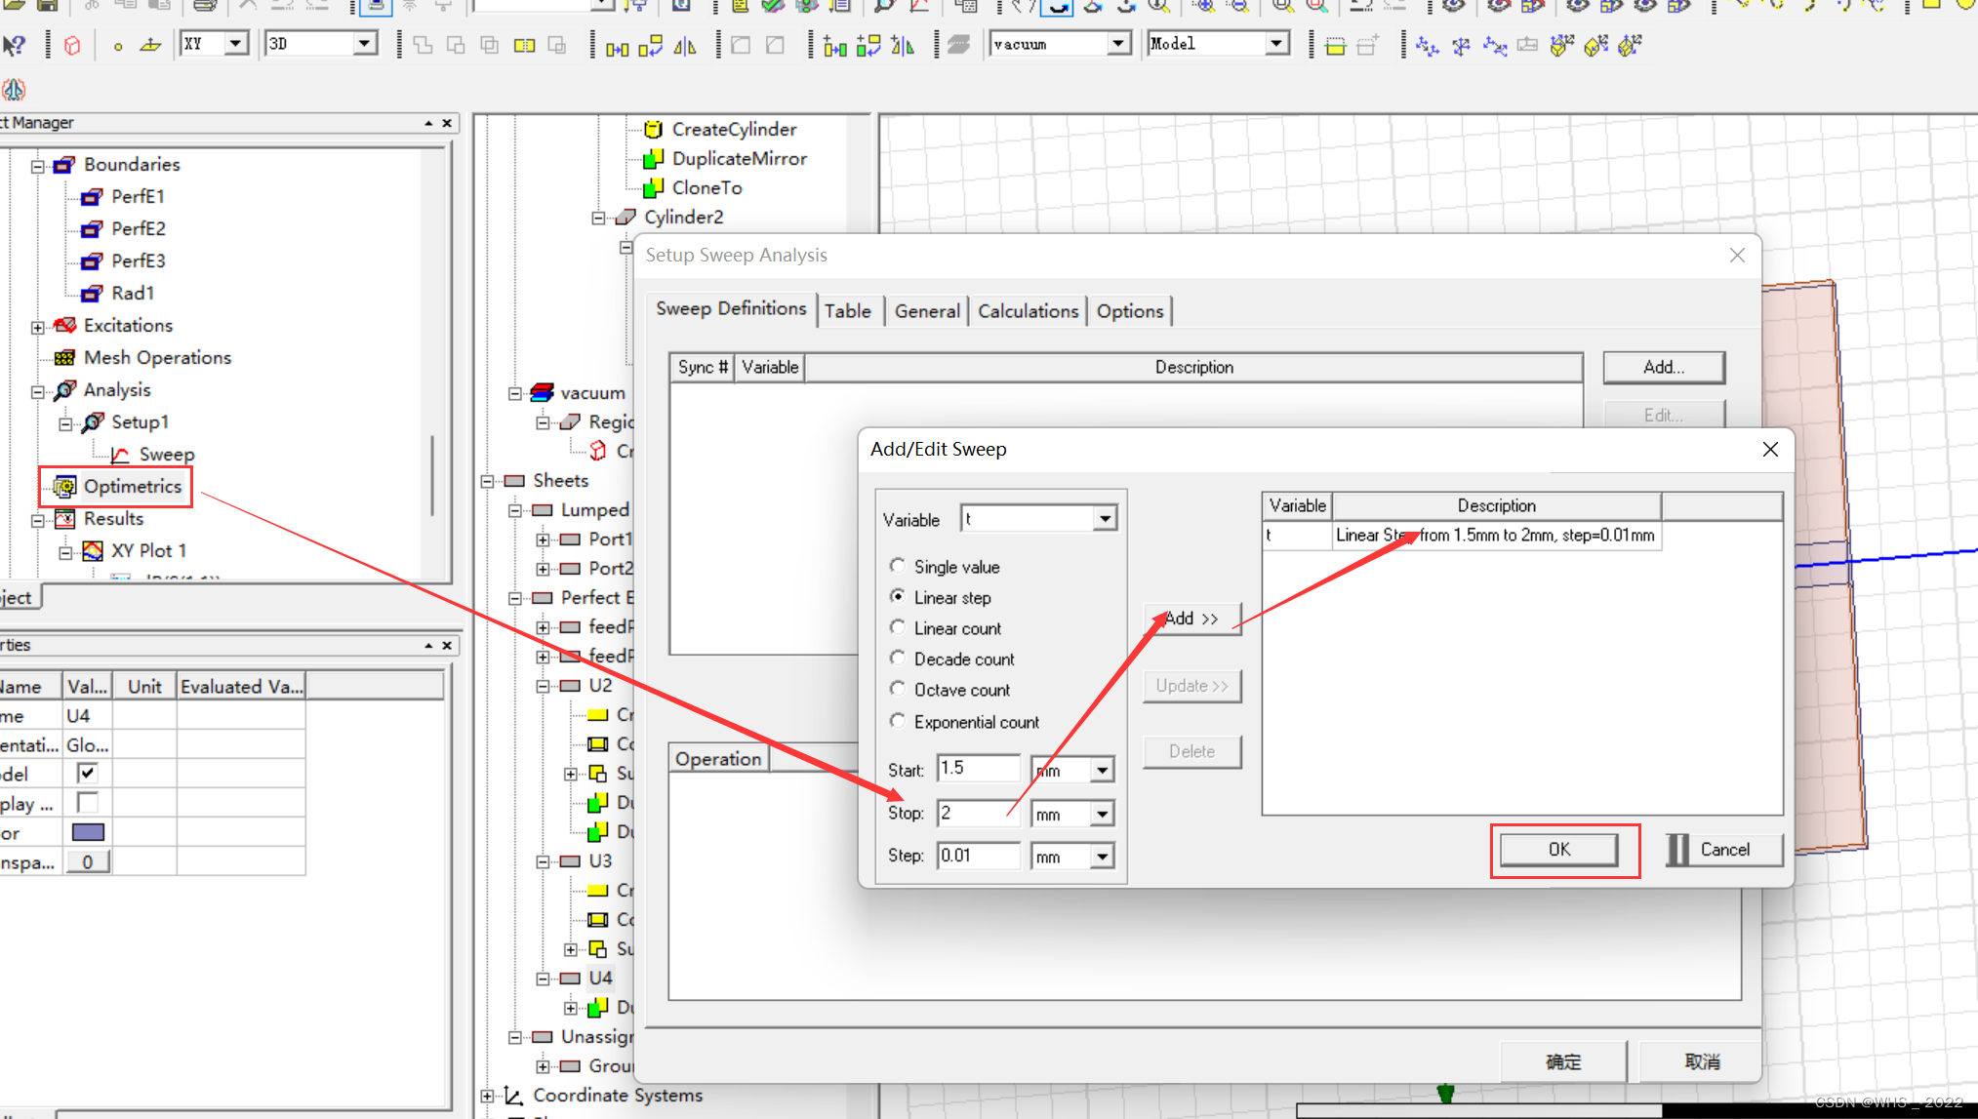Click the Move objects toolbar icon

[617, 45]
